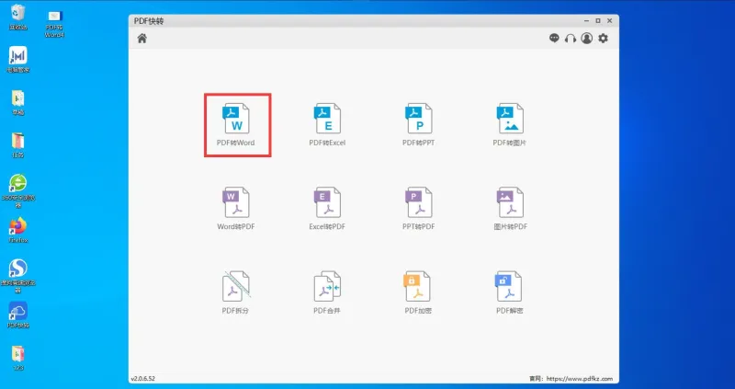Select the 360 browser desktop shortcut
The height and width of the screenshot is (389, 735).
(17, 191)
